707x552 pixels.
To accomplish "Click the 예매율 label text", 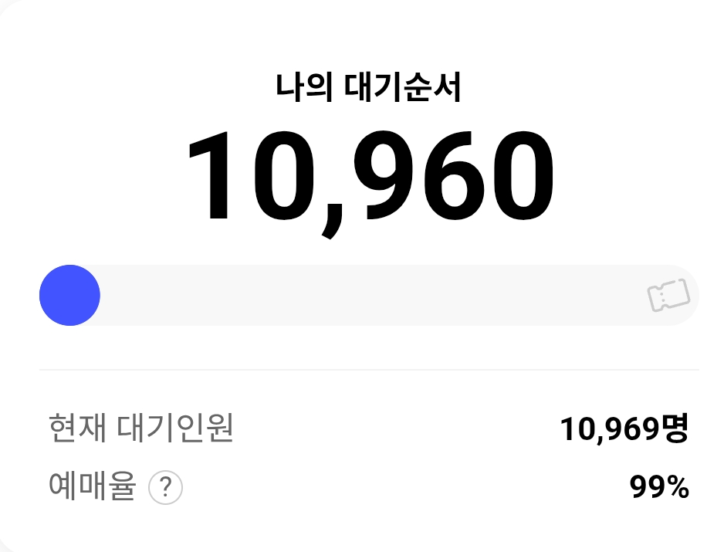I will point(92,487).
